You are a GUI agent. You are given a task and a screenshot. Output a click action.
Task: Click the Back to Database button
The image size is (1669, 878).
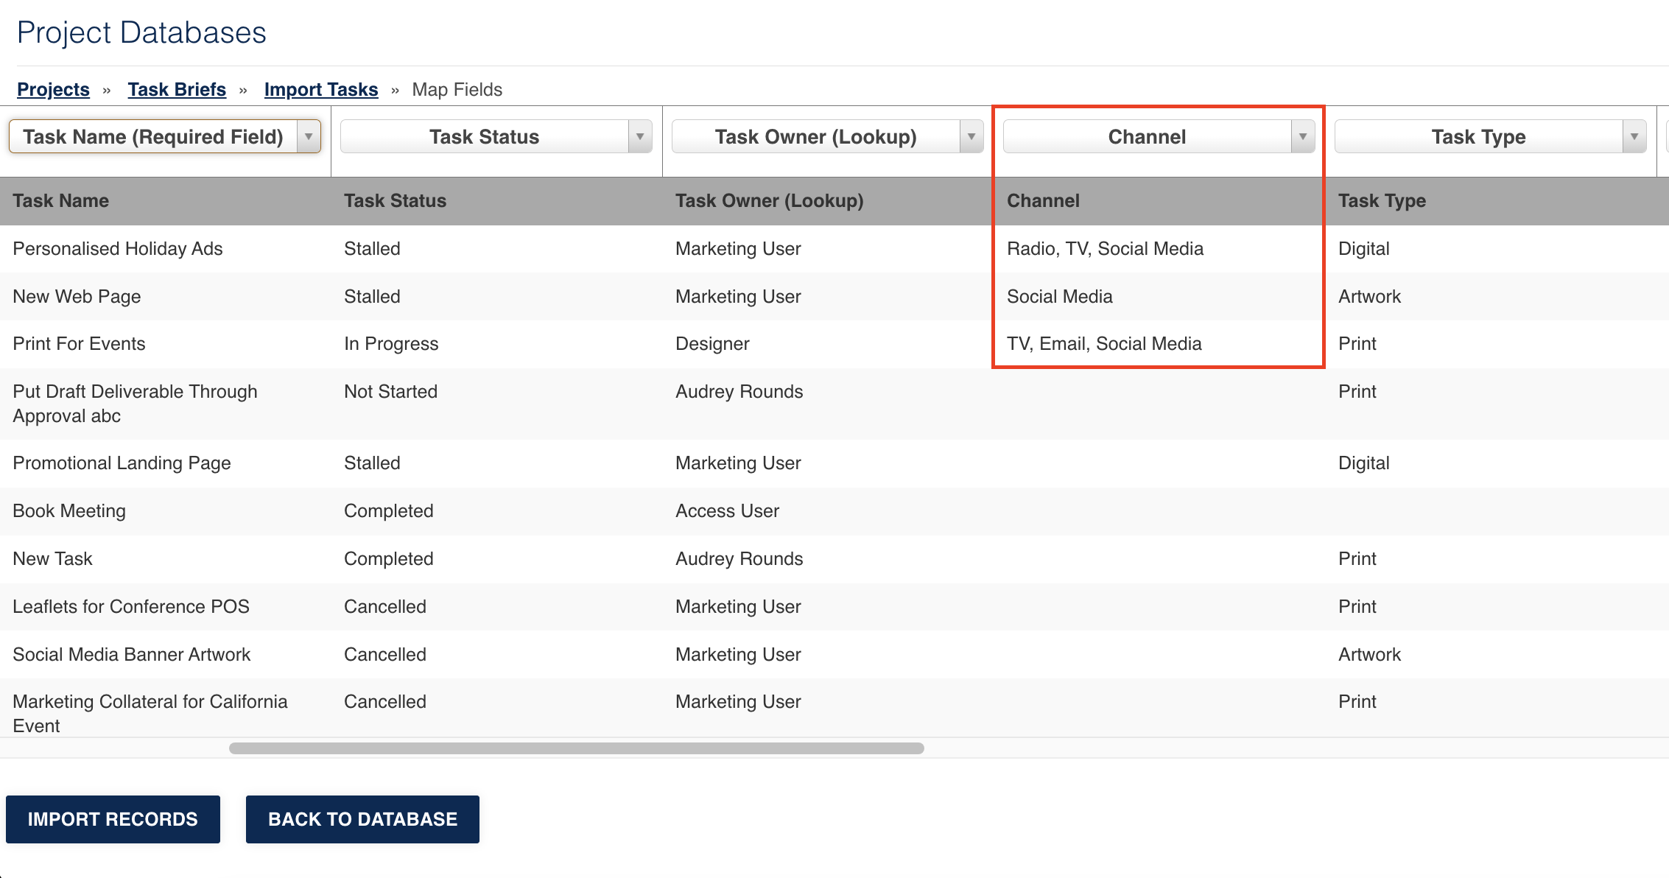pos(362,819)
